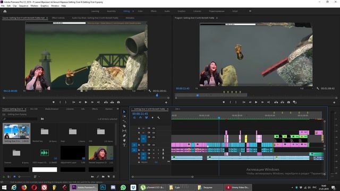Switch to the Media Browser tab

tap(52, 109)
